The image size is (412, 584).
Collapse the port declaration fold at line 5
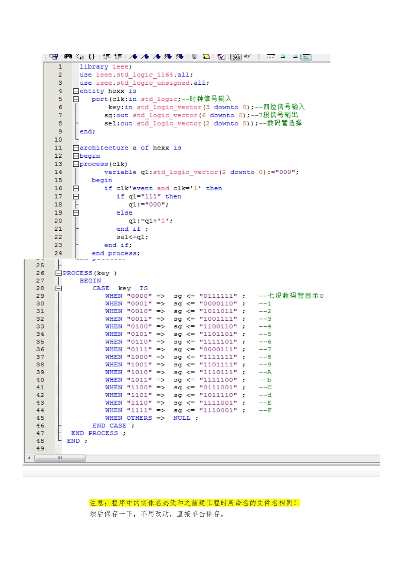(x=76, y=99)
